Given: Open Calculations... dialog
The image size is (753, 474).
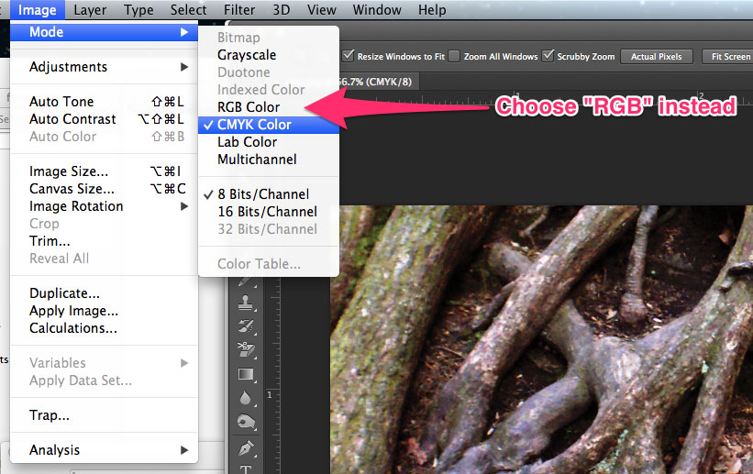Looking at the screenshot, I should click(105, 328).
